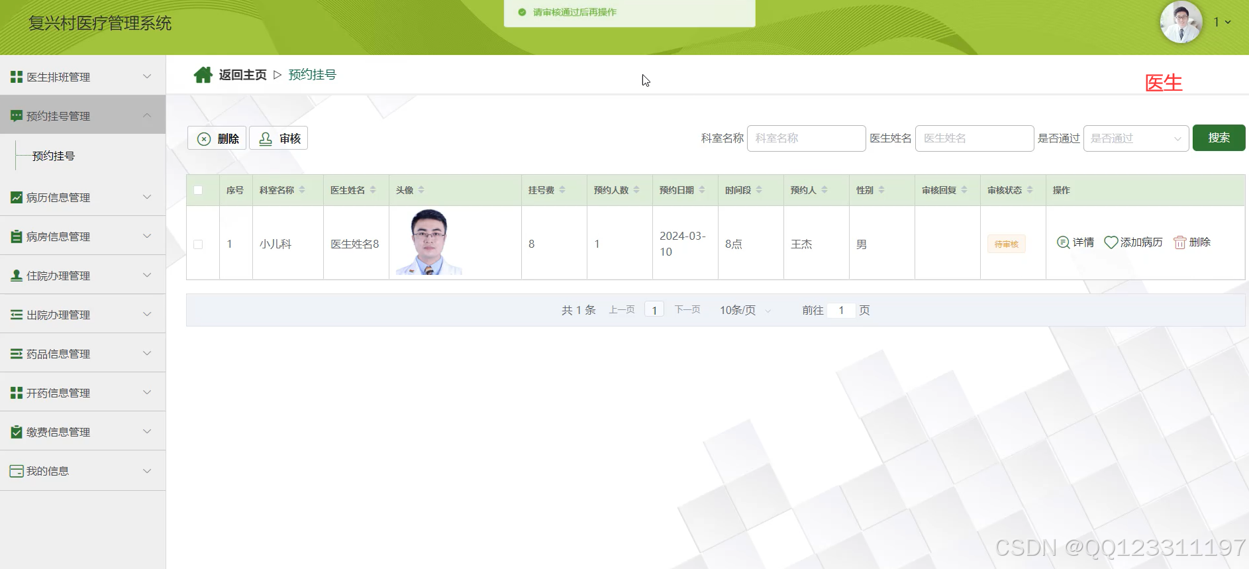Sort by 挂号费 column arrows
Viewport: 1249px width, 569px height.
tap(562, 190)
